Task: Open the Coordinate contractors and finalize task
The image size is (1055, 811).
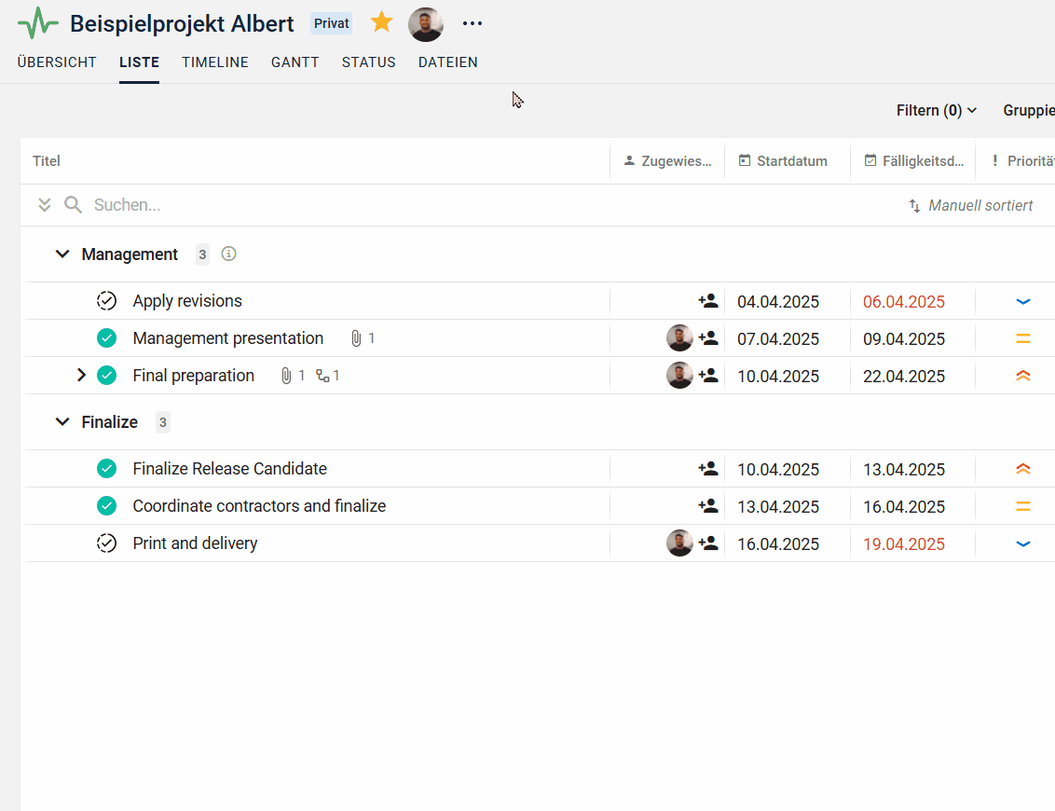Action: click(x=259, y=506)
